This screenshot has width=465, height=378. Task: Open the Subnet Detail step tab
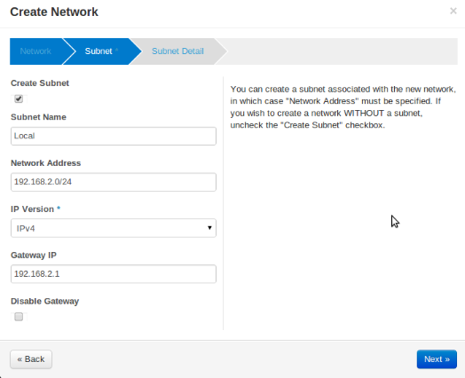[177, 51]
